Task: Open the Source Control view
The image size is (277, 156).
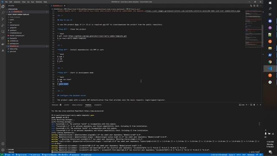Action: (3, 19)
